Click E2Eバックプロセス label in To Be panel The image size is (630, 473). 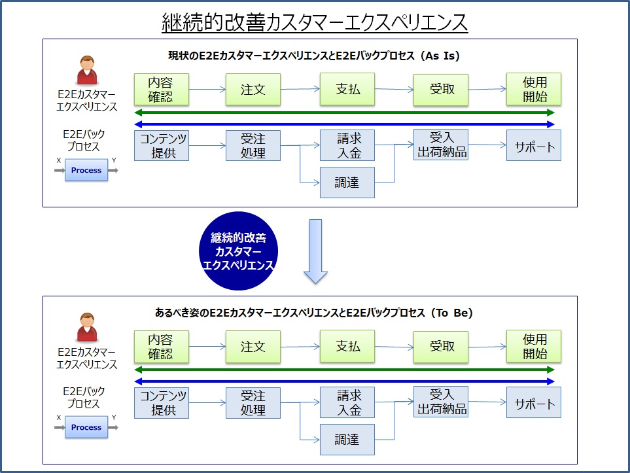(84, 398)
